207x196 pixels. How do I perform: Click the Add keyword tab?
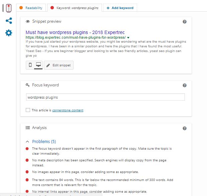point(120,8)
